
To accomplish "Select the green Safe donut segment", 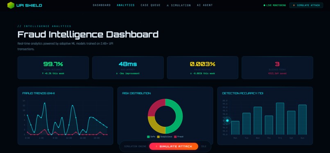I will [x=179, y=116].
